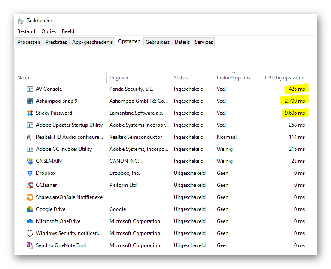Select the CNSLMAIN entry name
This screenshot has height=269, width=331.
coord(49,161)
